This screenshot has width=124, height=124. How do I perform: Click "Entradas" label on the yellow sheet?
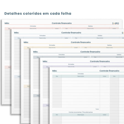coord(52,45)
